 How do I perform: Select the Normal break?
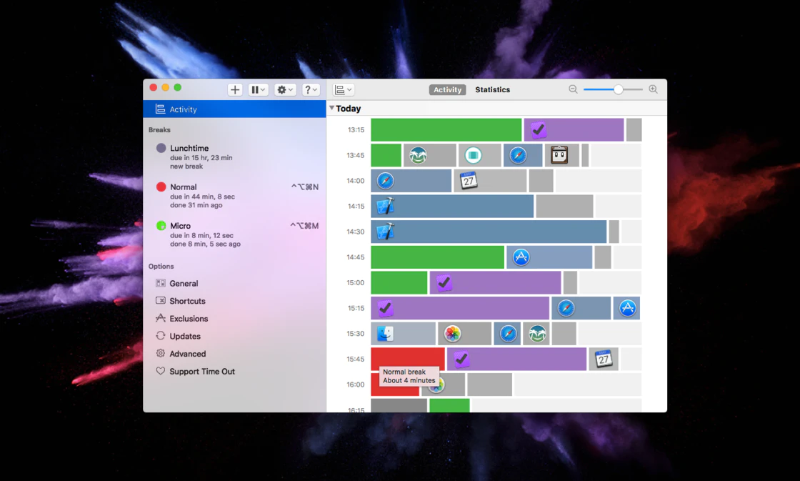[x=235, y=196]
